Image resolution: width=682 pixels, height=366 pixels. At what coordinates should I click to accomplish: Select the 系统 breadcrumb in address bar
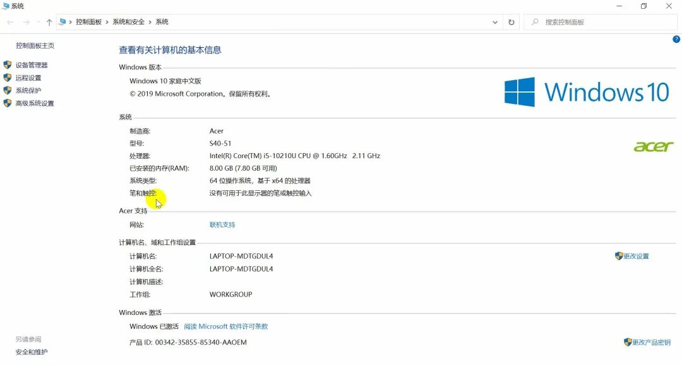[162, 21]
